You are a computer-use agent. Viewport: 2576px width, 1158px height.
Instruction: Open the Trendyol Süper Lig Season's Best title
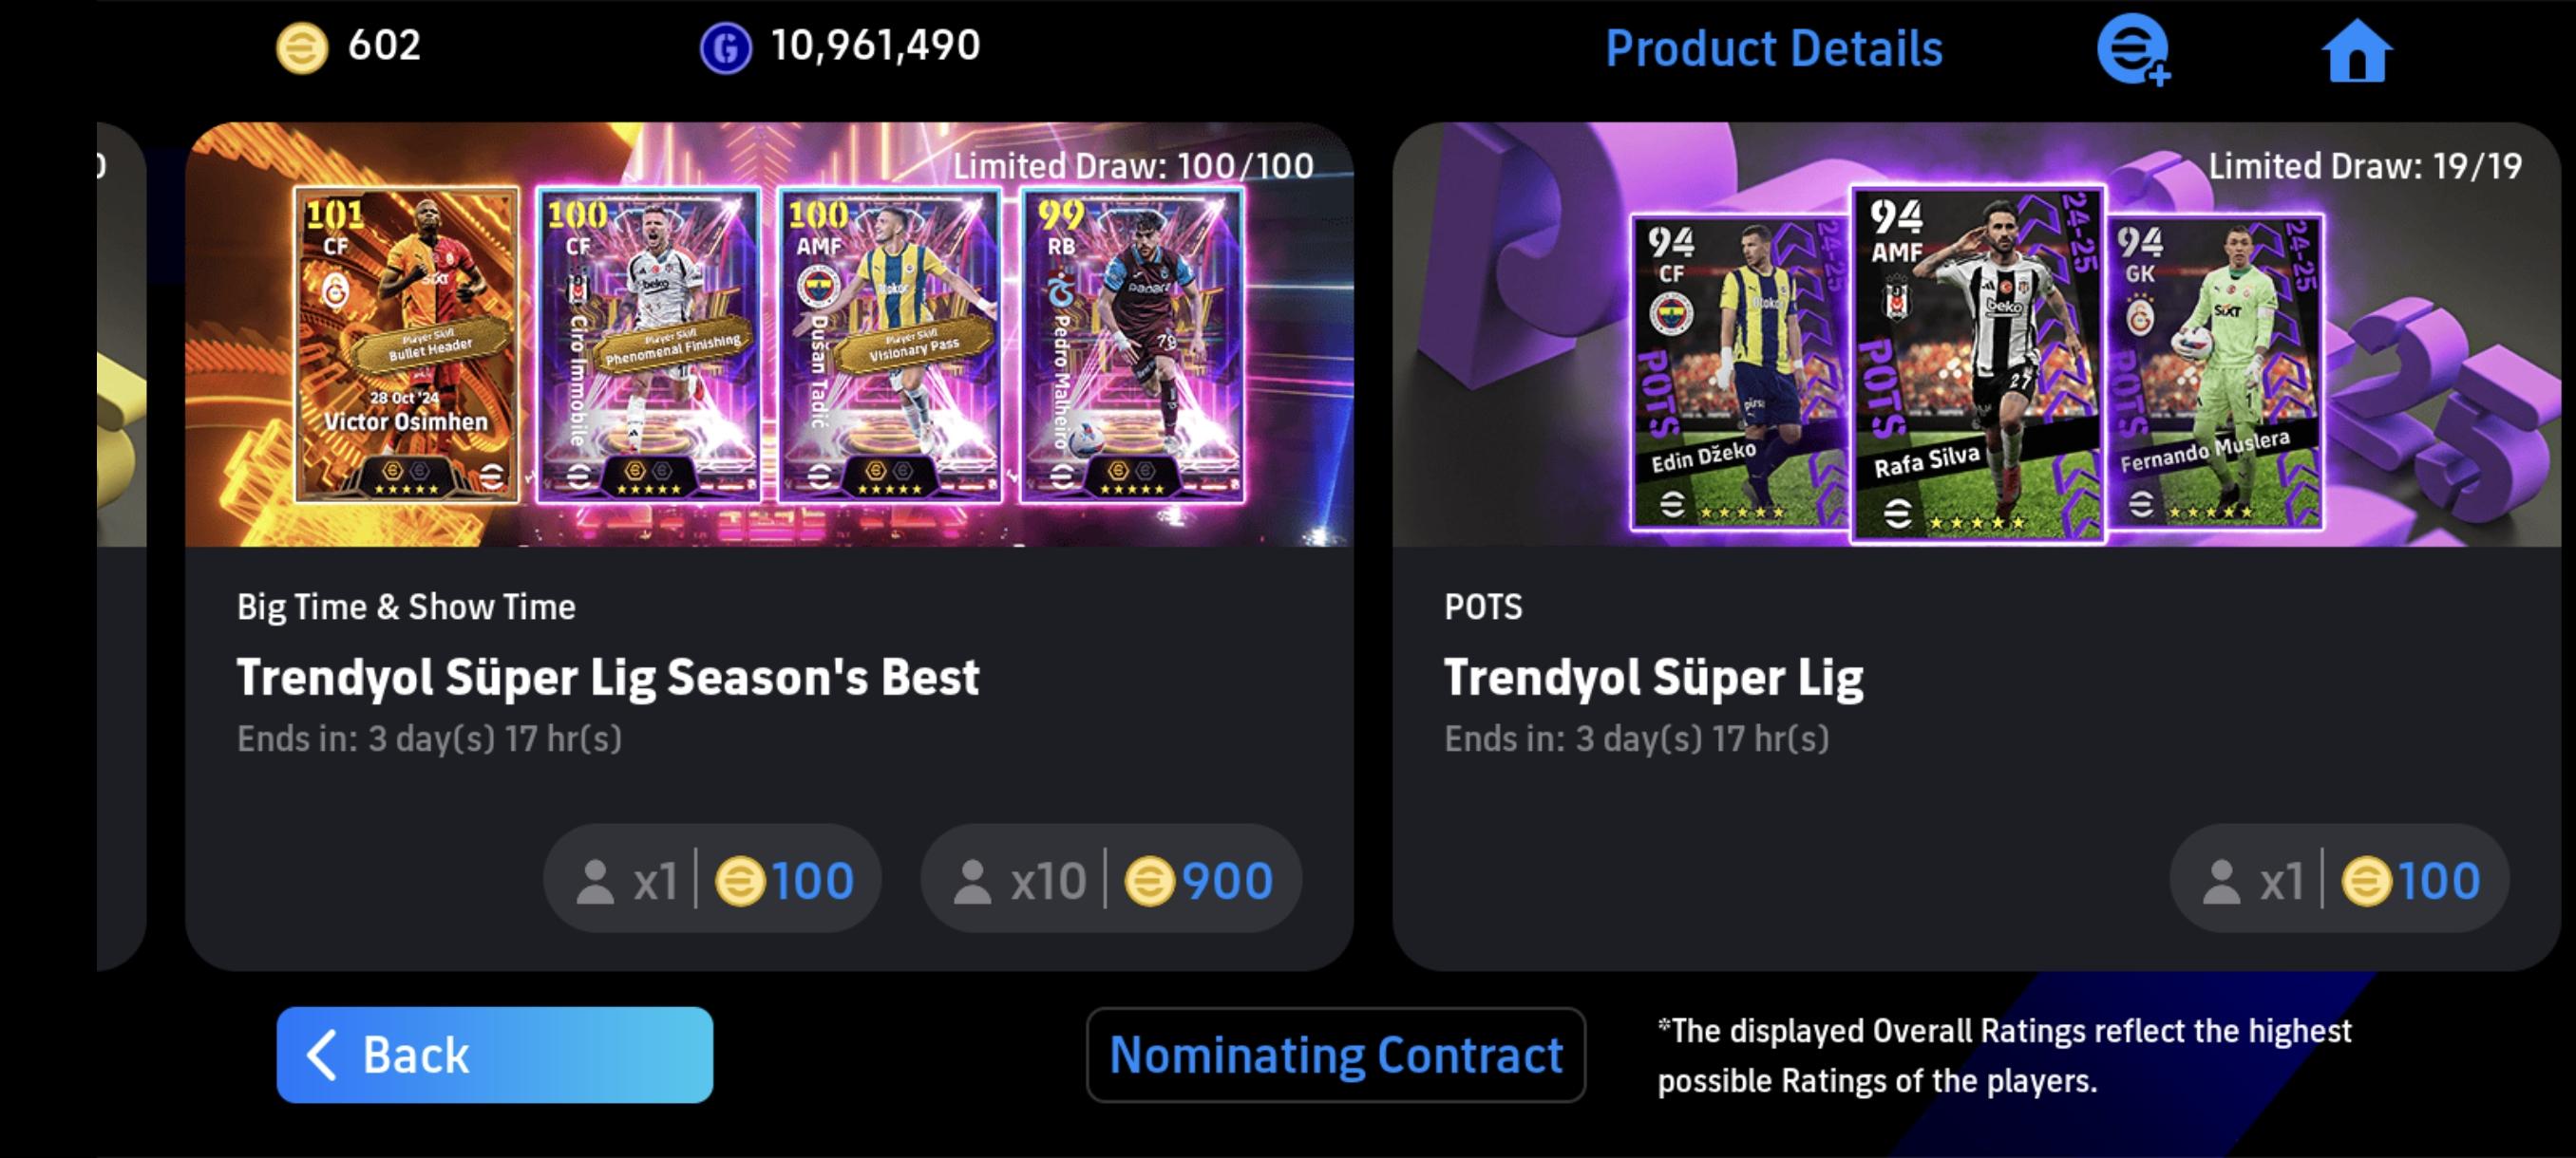[608, 678]
